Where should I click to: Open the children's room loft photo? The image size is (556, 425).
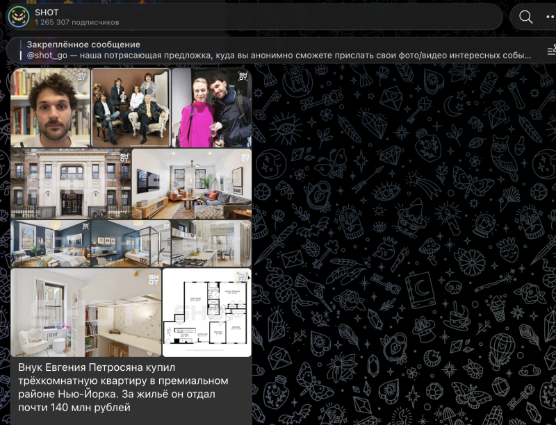85,312
